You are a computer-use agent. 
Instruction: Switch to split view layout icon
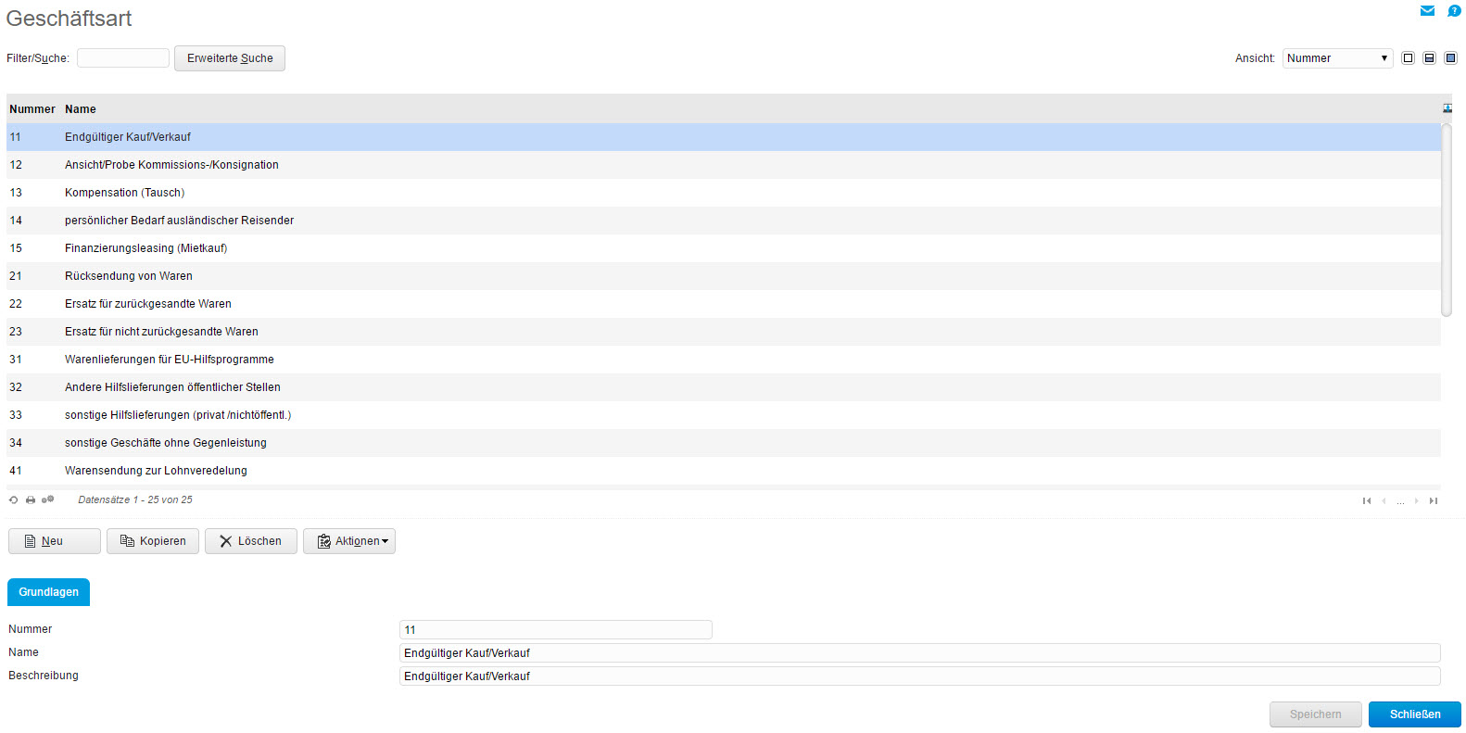(x=1429, y=58)
